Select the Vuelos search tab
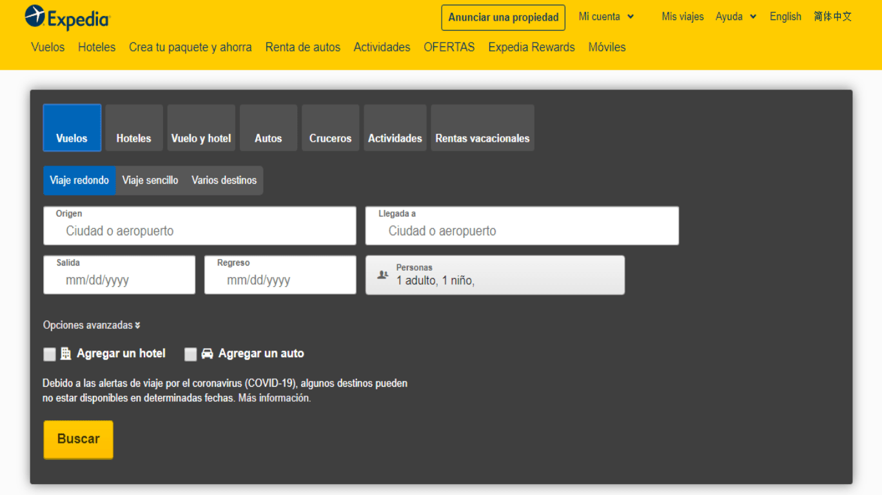The height and width of the screenshot is (495, 882). click(72, 128)
